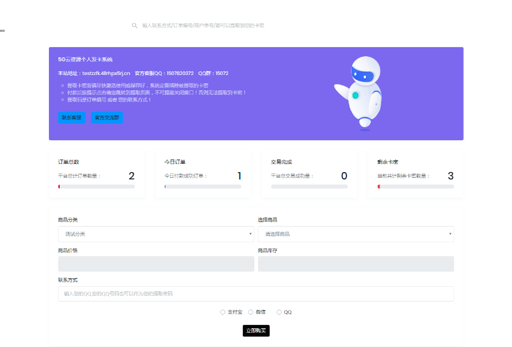Click the 官方交流群 button
512x347 pixels.
click(x=106, y=118)
